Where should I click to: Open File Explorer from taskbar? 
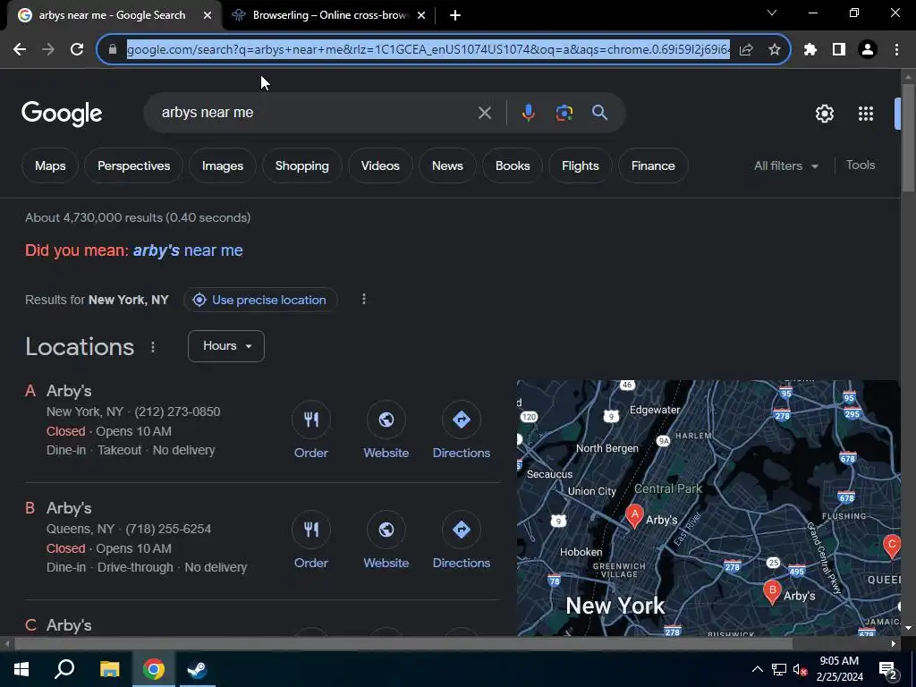(x=109, y=669)
